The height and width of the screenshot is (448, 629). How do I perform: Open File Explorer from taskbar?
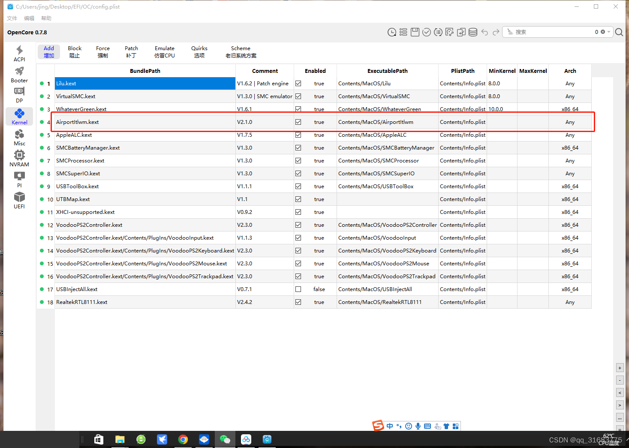point(120,439)
